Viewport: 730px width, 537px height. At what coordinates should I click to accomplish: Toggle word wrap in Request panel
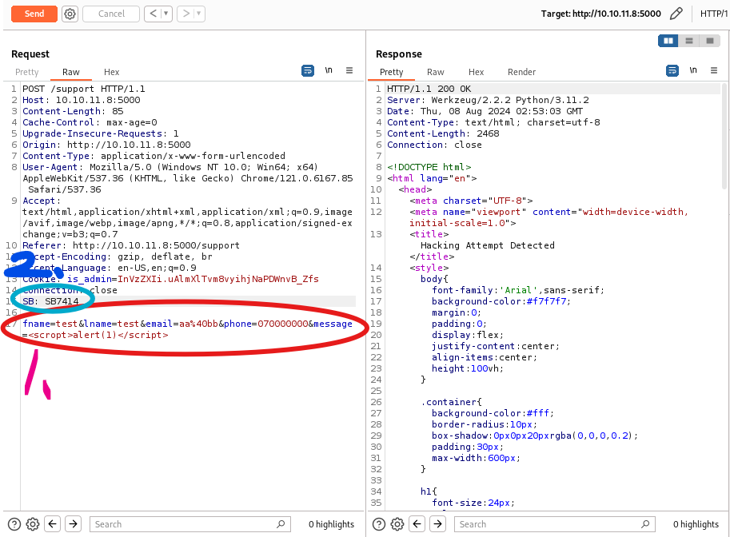click(308, 71)
